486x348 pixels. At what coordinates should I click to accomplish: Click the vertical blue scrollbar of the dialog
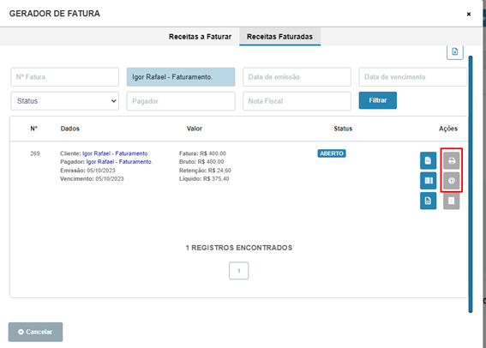471,184
